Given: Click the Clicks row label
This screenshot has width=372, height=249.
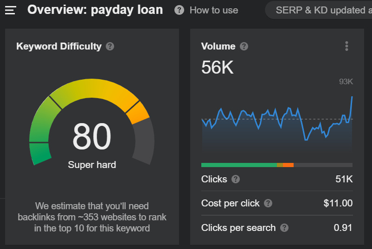Looking at the screenshot, I should click(214, 179).
